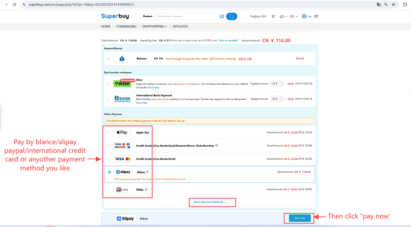Expand the DROPSHIPPING menu
411x227 pixels.
pyautogui.click(x=155, y=27)
